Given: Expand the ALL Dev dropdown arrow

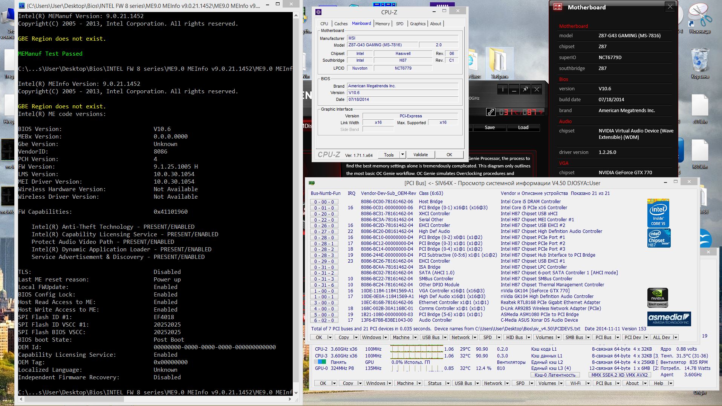Looking at the screenshot, I should point(676,337).
